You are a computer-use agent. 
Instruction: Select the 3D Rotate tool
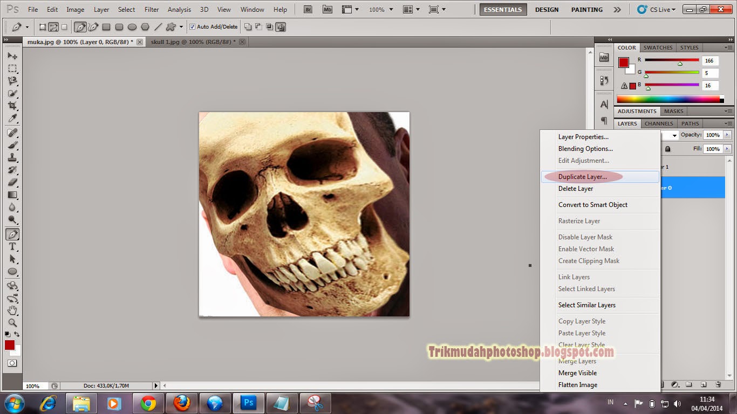[12, 286]
